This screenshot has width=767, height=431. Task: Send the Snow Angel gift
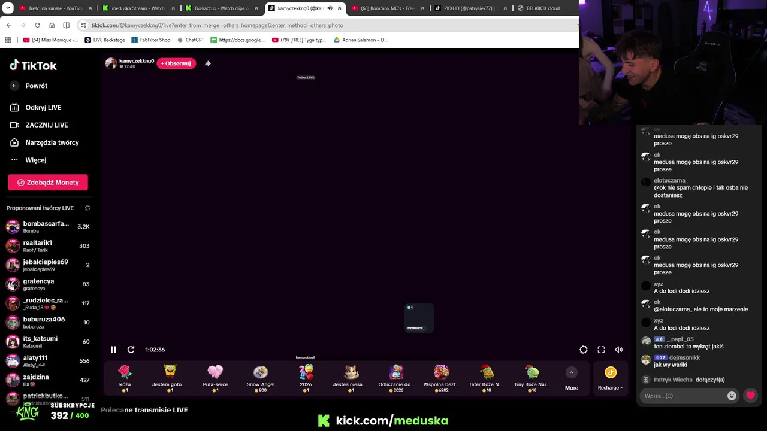261,378
